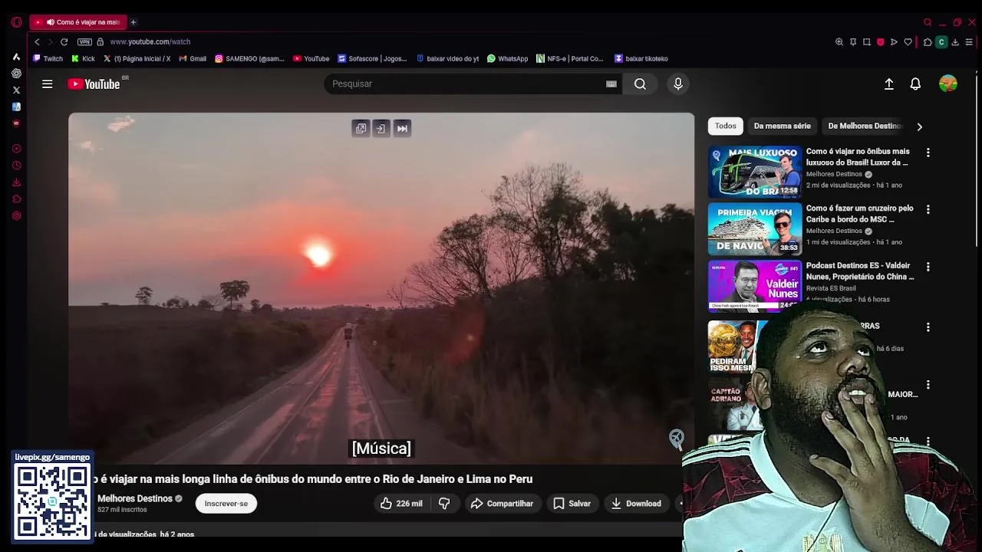Open the Gmail bookmark

[x=193, y=59]
